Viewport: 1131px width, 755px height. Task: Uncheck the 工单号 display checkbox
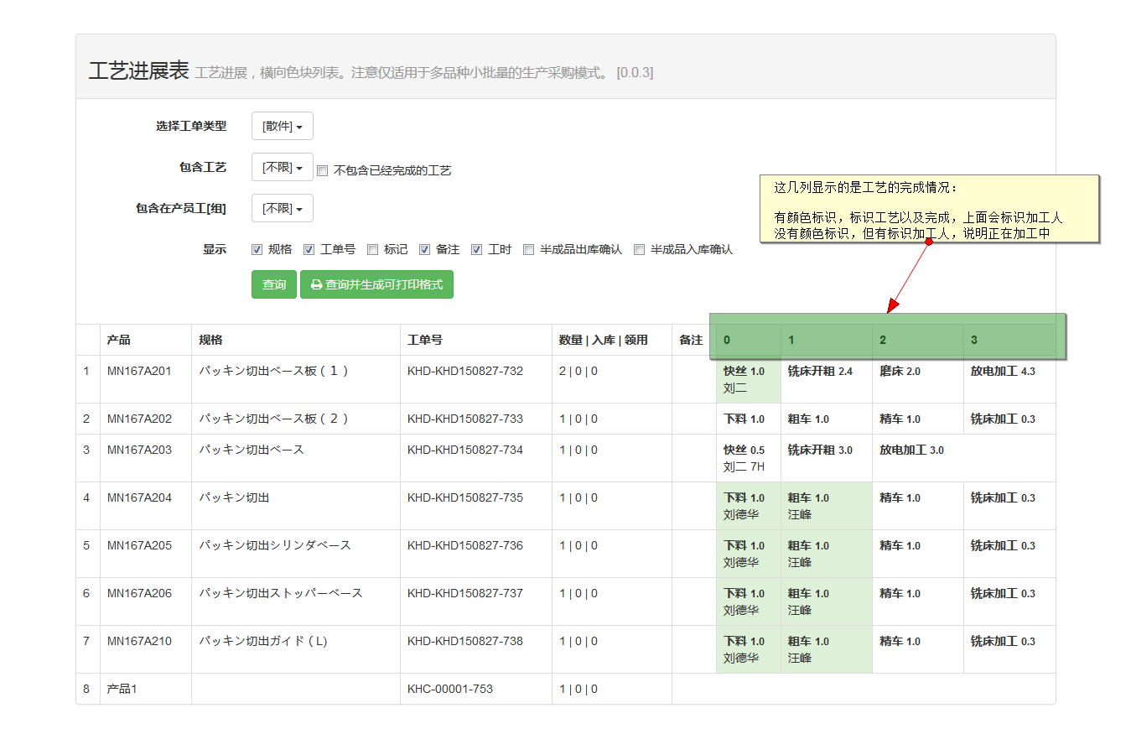309,249
